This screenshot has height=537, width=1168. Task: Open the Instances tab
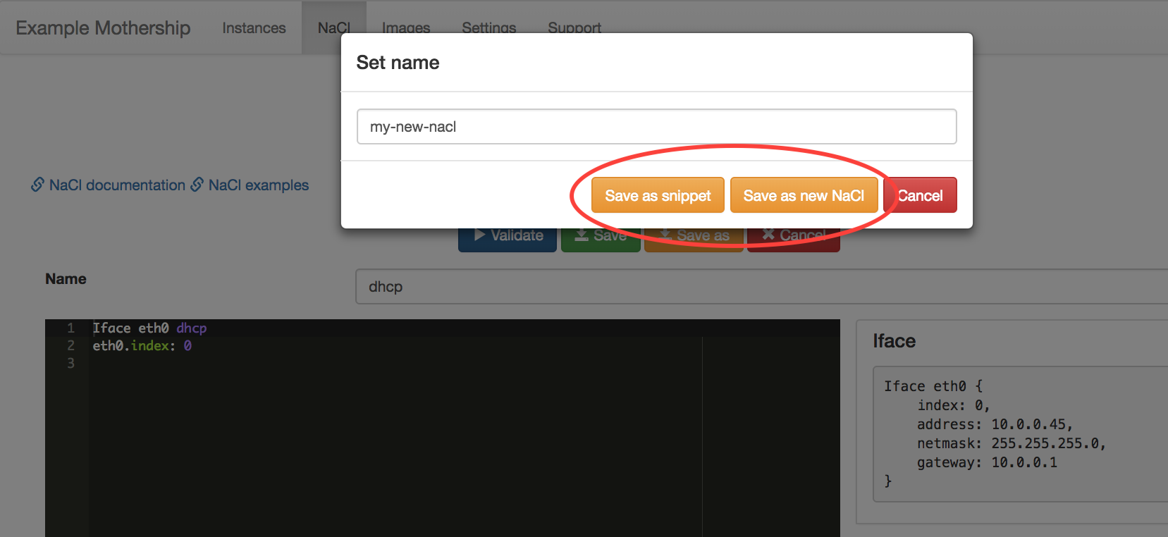click(x=254, y=28)
